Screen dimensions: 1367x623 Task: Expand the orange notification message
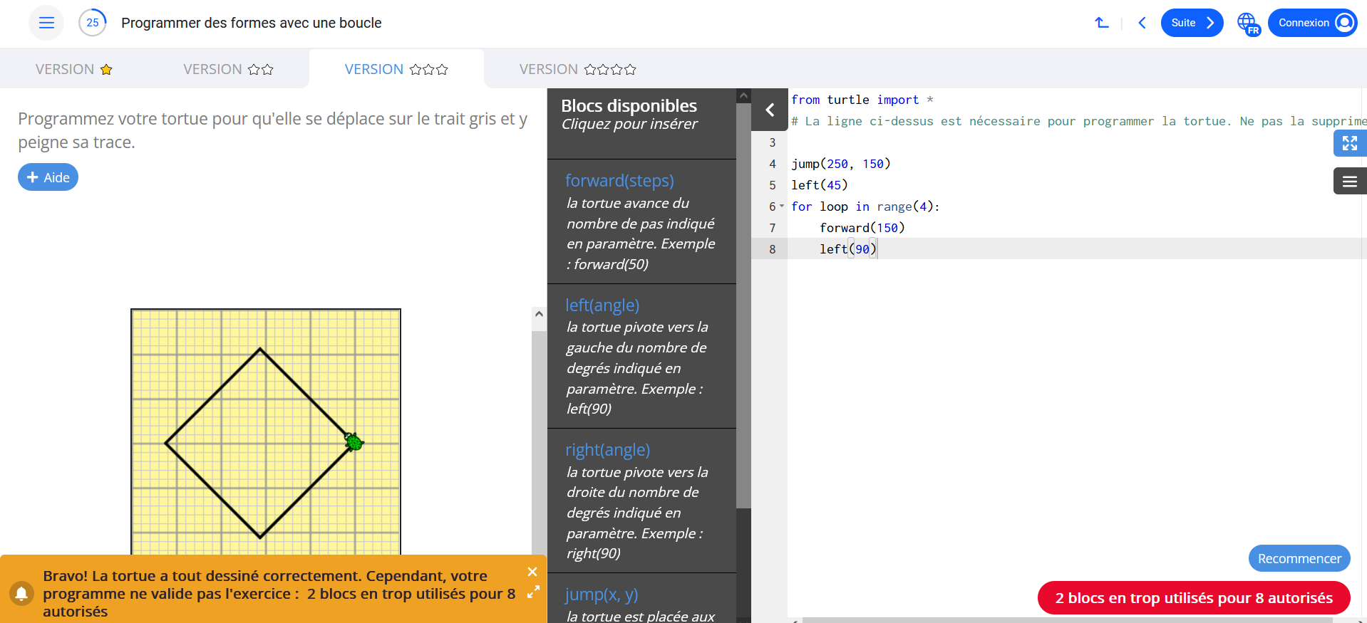tap(533, 592)
